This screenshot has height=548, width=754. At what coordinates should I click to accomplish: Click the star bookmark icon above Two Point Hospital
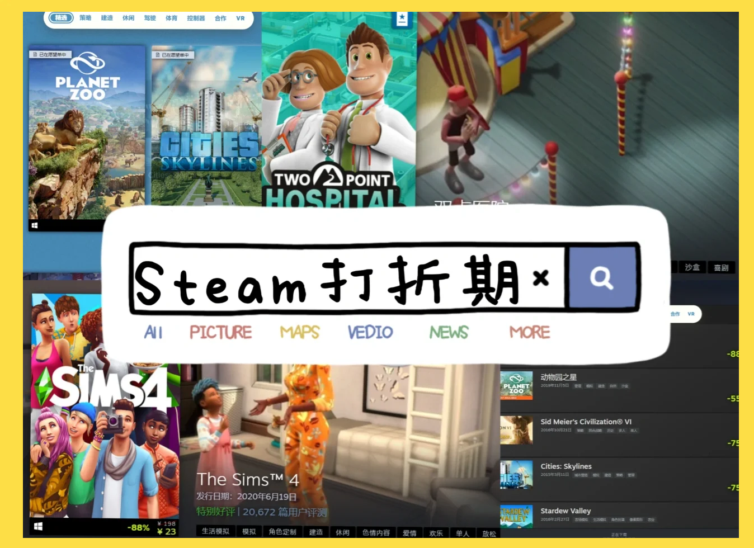(x=402, y=18)
